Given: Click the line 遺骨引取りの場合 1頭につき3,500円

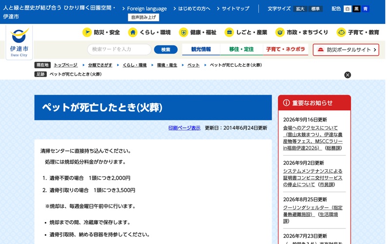Looking at the screenshot, I should click(92, 190).
